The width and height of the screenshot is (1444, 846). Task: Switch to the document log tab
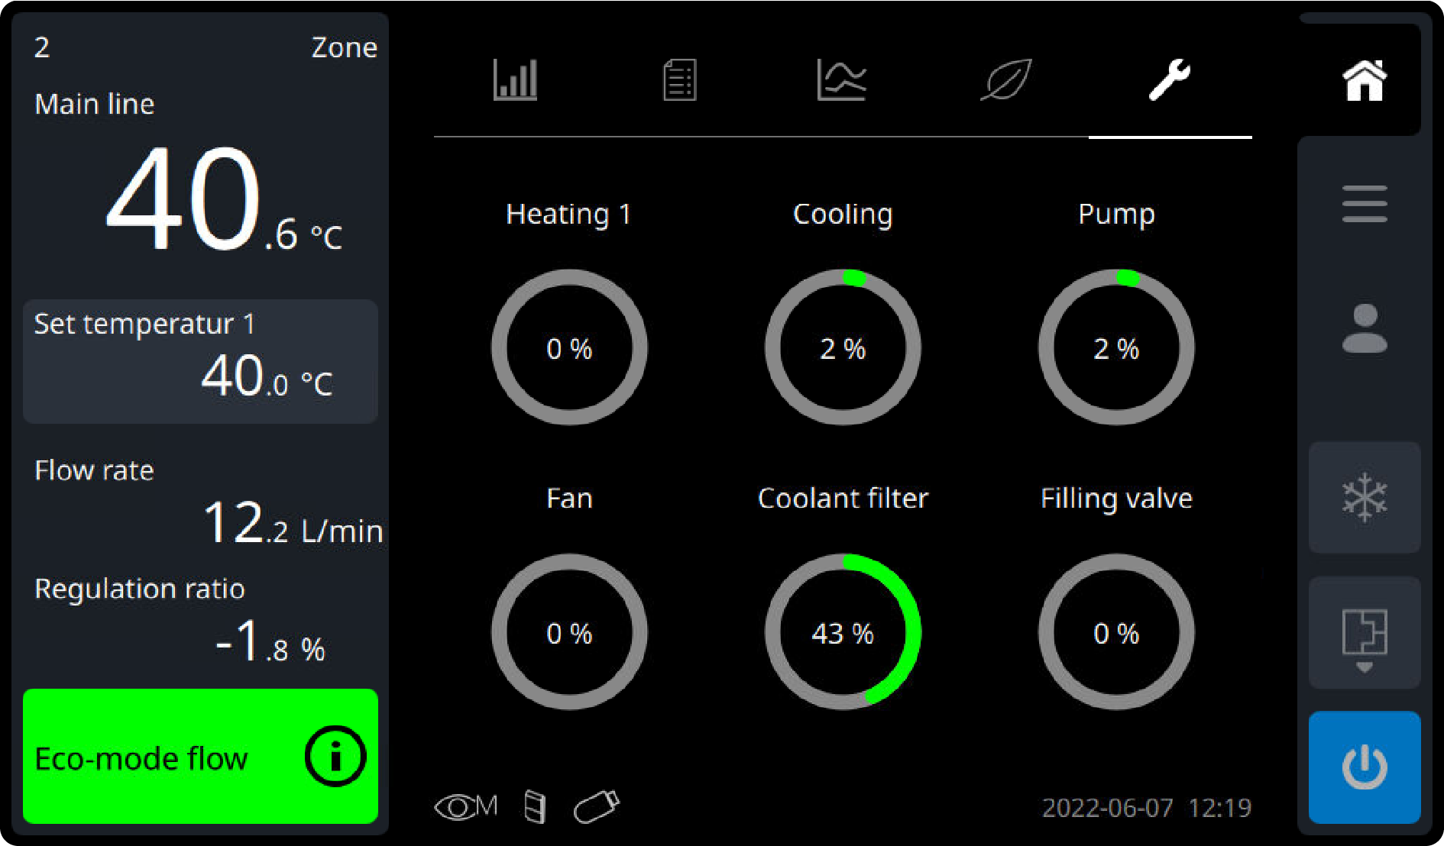(679, 80)
